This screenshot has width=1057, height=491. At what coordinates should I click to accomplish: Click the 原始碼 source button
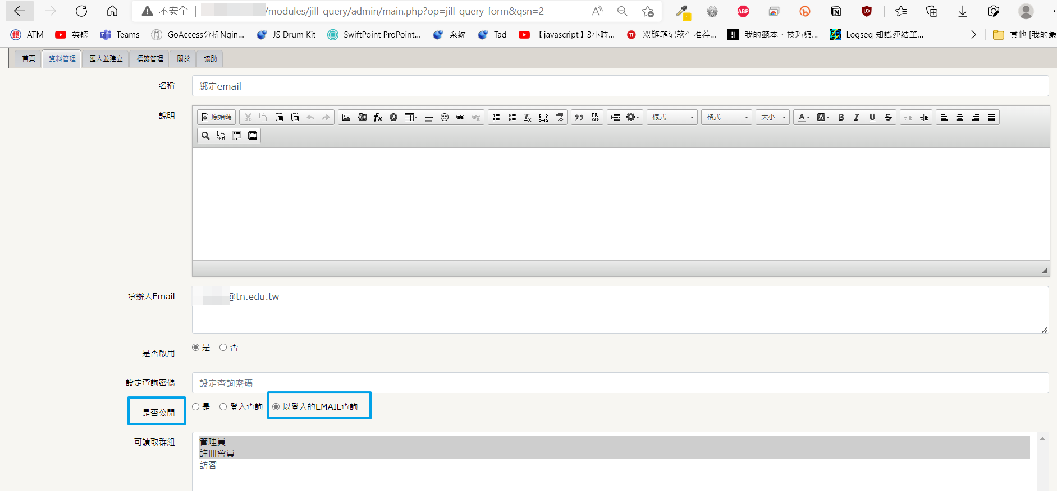tap(217, 117)
